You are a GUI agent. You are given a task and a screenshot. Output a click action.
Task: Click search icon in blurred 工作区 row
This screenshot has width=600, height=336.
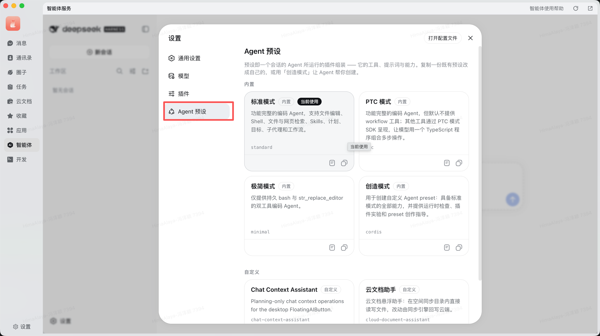pyautogui.click(x=119, y=71)
